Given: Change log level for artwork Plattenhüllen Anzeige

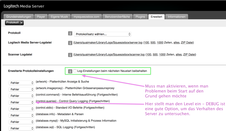Looking at the screenshot, I should point(21,83).
